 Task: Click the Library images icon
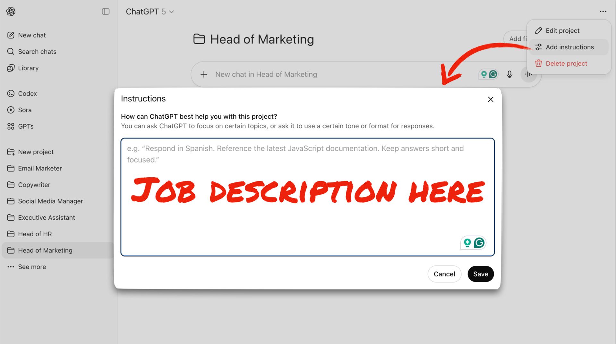11,68
